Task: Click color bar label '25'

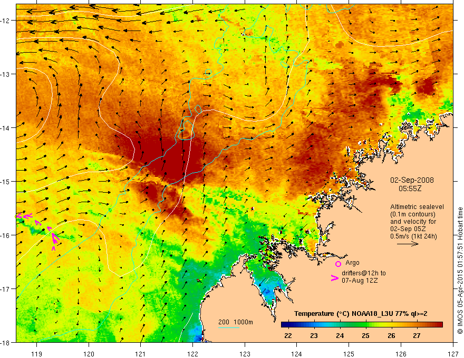Action: click(365, 336)
